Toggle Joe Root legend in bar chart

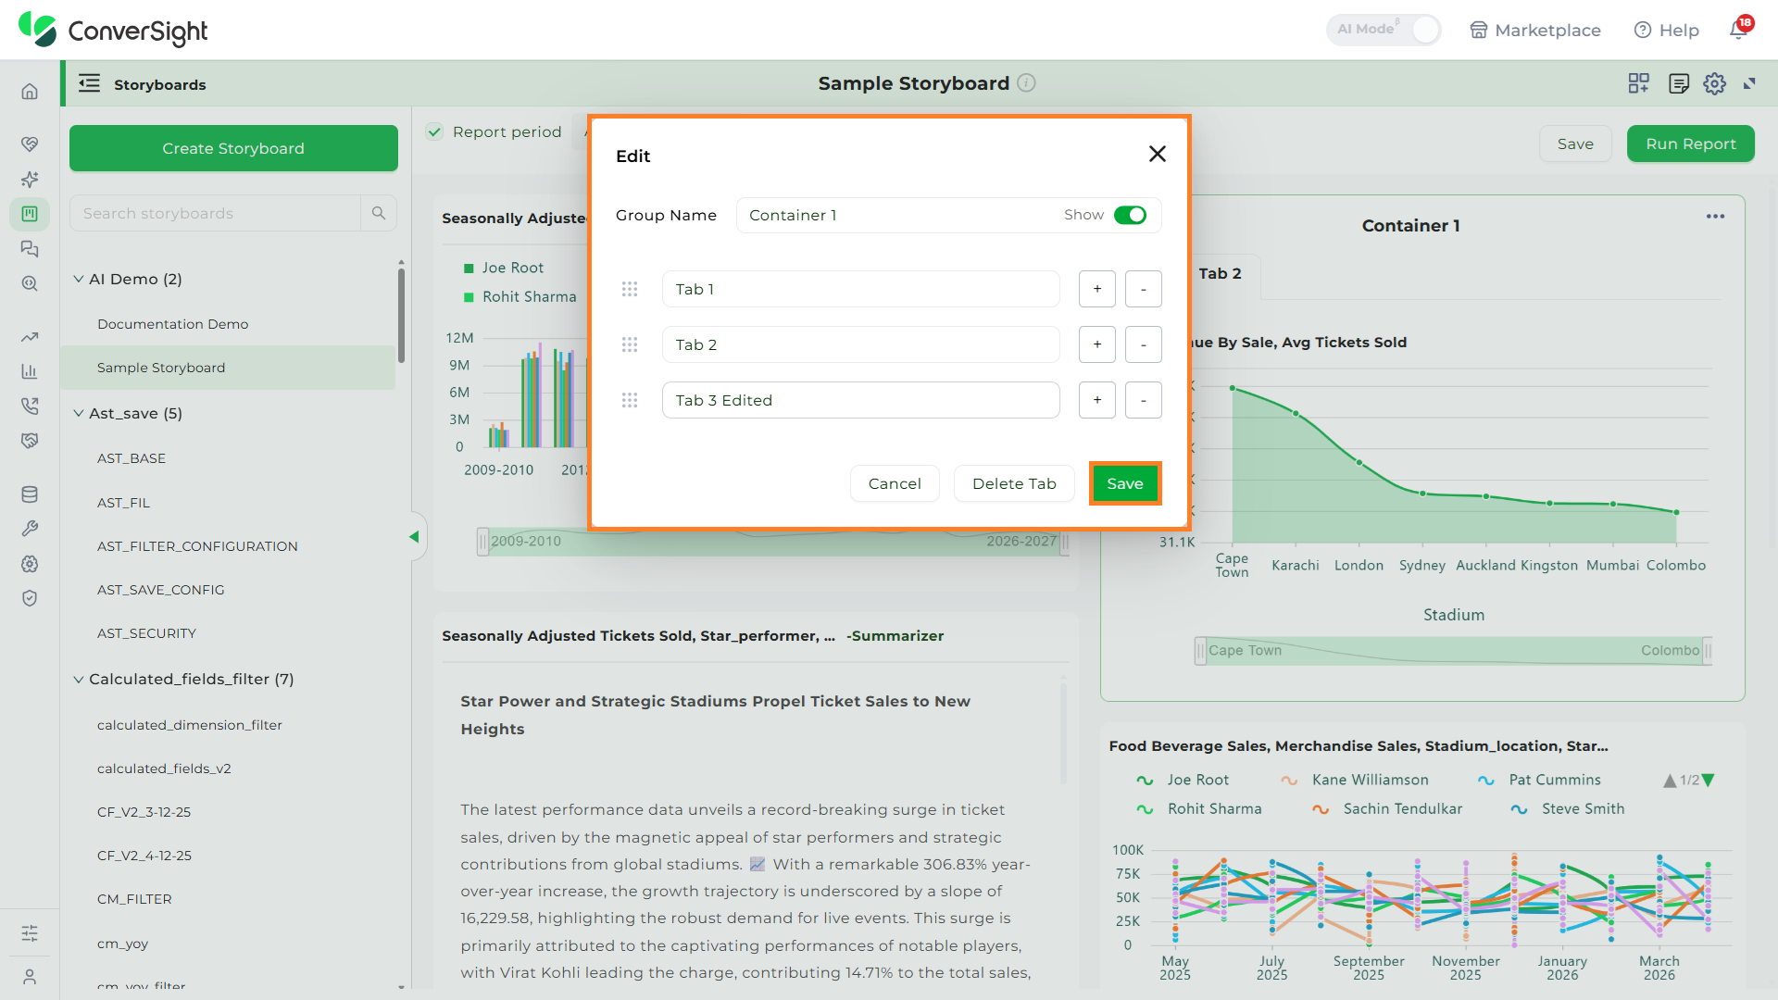(x=503, y=268)
